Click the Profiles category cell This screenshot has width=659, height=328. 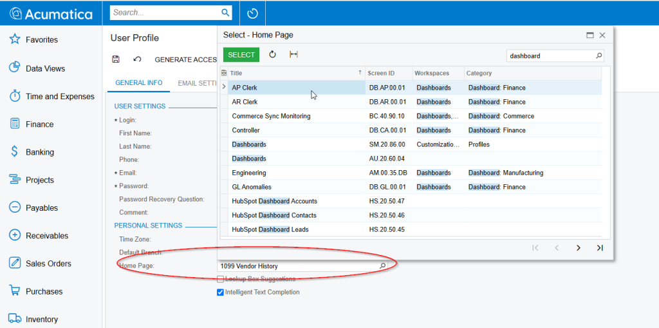click(x=532, y=144)
